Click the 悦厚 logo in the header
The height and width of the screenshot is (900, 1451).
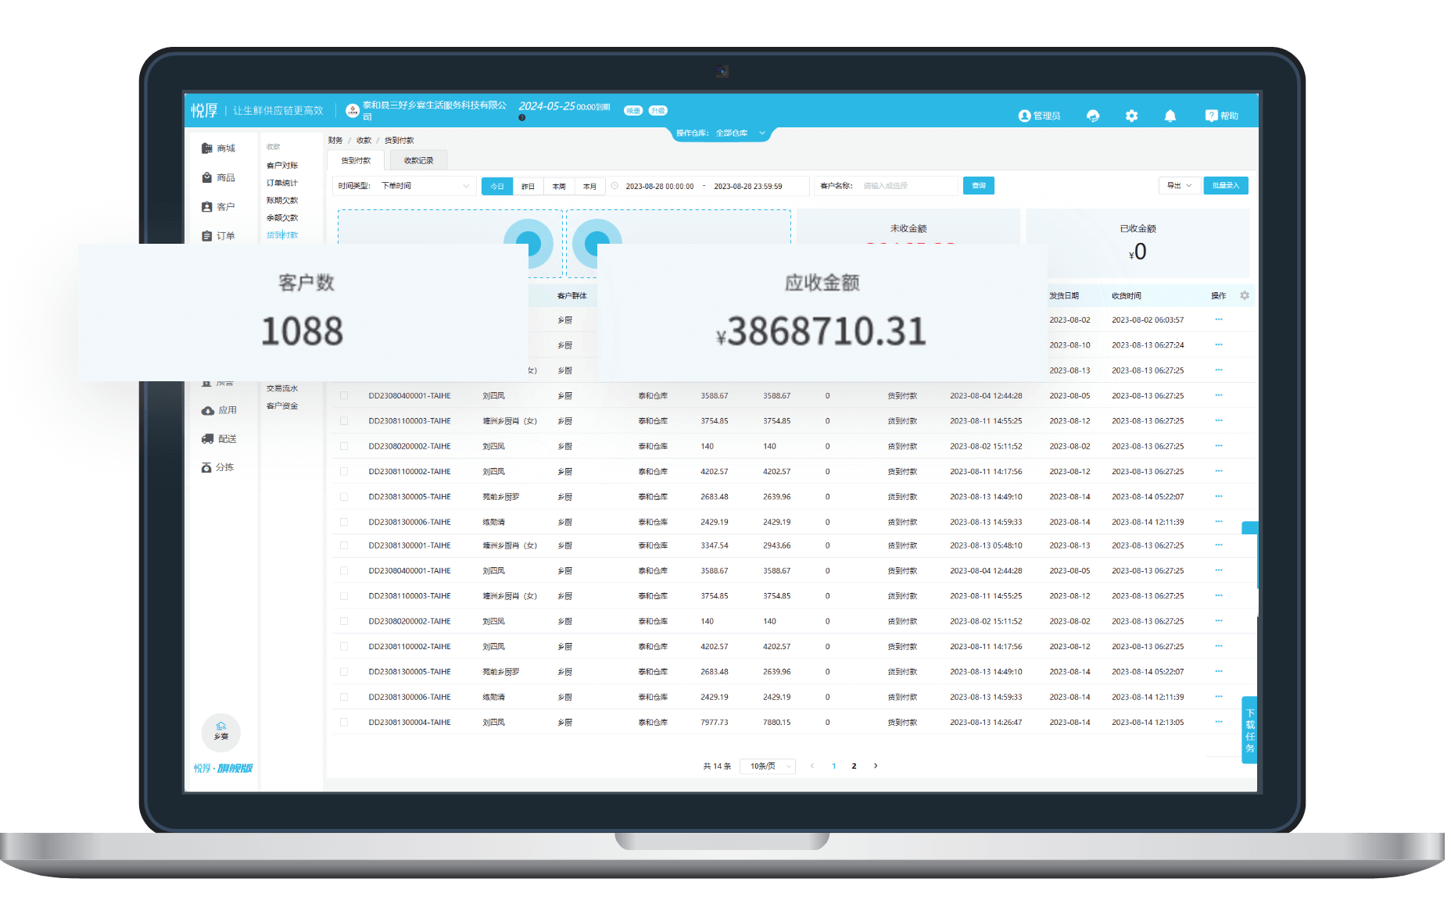click(205, 111)
